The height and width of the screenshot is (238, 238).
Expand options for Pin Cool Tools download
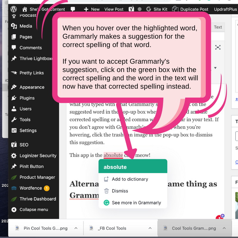(x=76, y=228)
